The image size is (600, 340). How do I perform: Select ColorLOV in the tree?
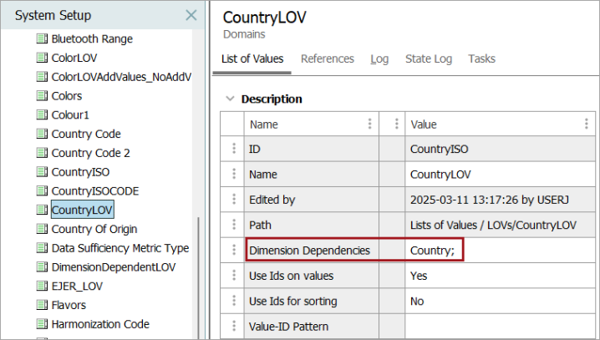[x=74, y=58]
